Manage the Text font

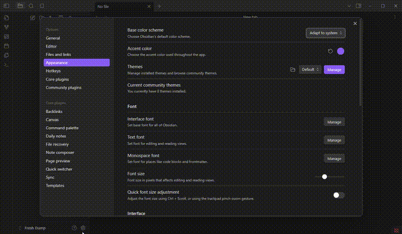pos(334,140)
